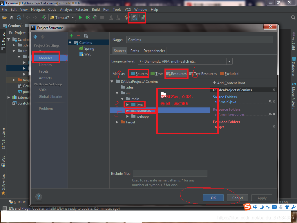Select Libraries in Project Settings

(45, 65)
